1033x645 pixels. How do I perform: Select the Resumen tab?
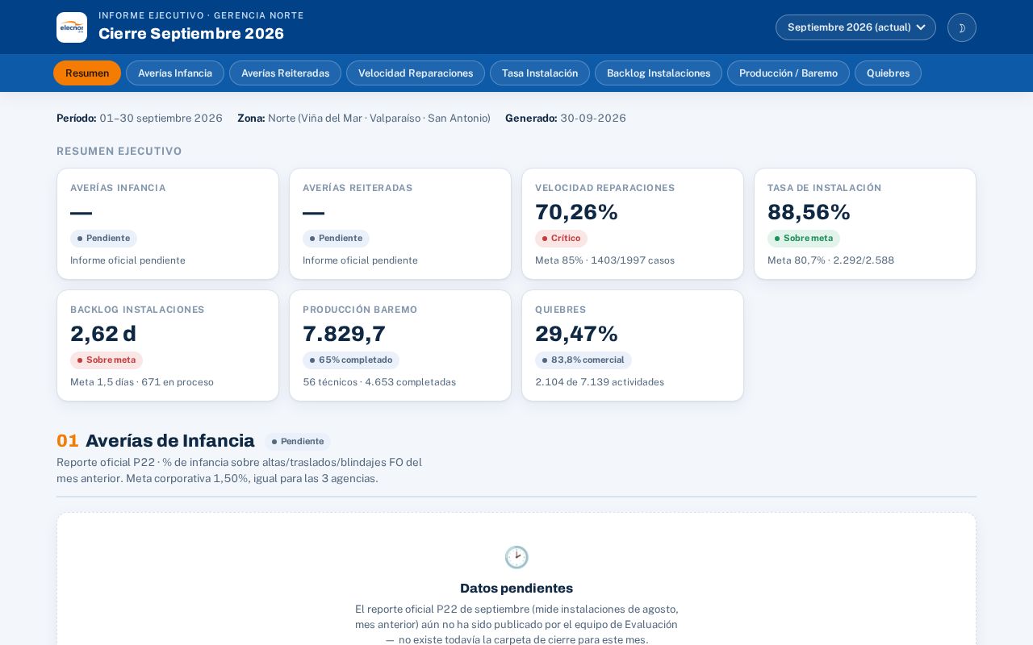click(87, 73)
